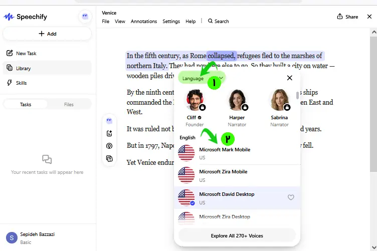This screenshot has width=377, height=251.
Task: Choose Microsoft Zira Mobile voice
Action: coord(237,175)
